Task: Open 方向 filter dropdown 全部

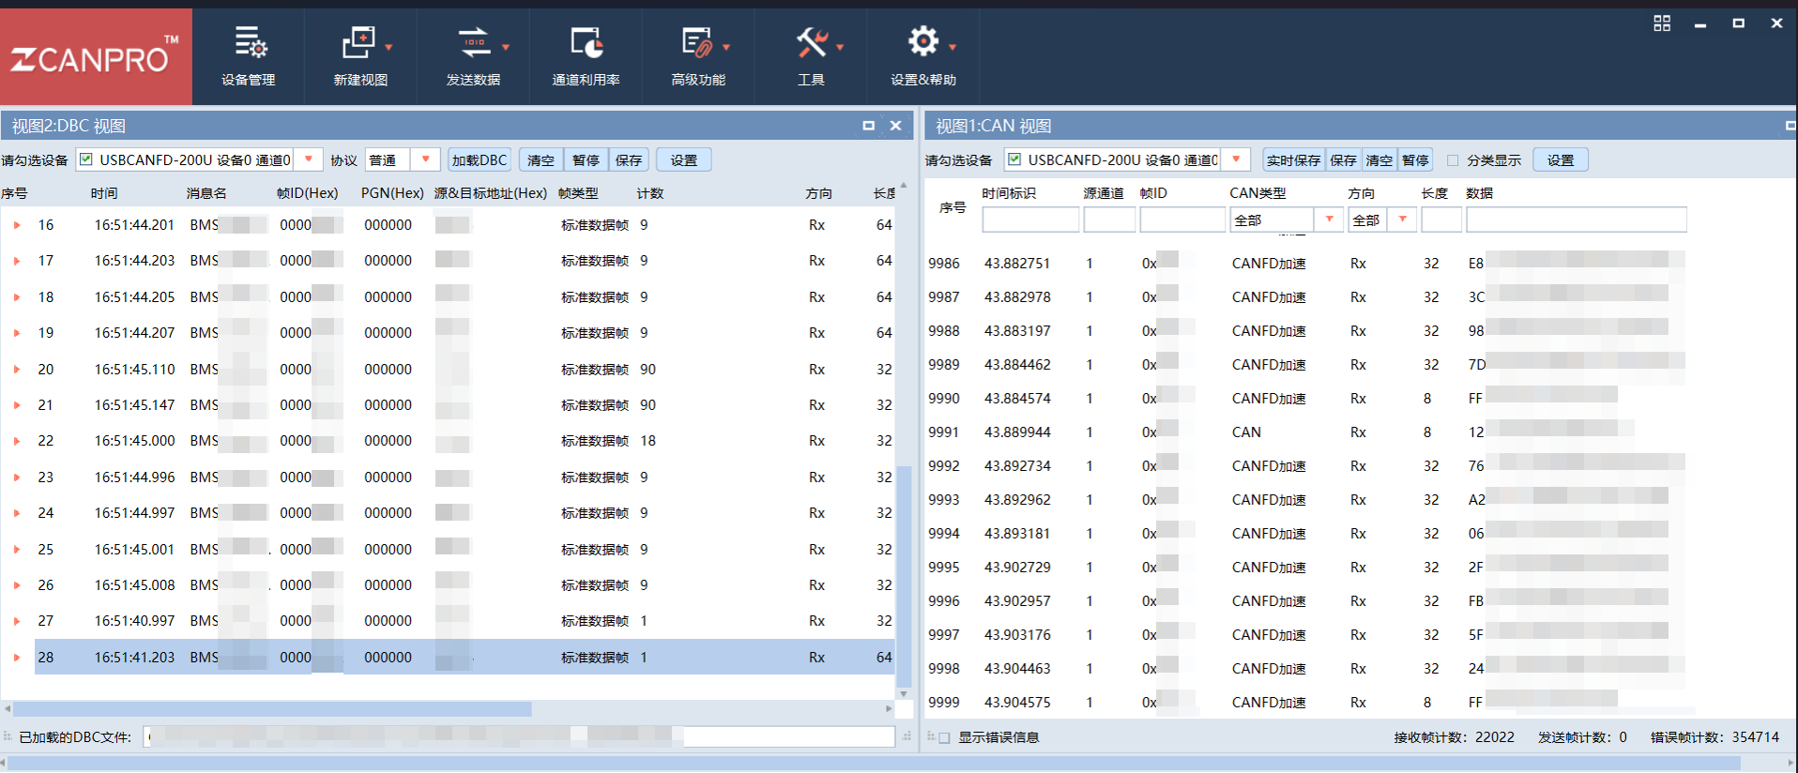Action: (1403, 220)
